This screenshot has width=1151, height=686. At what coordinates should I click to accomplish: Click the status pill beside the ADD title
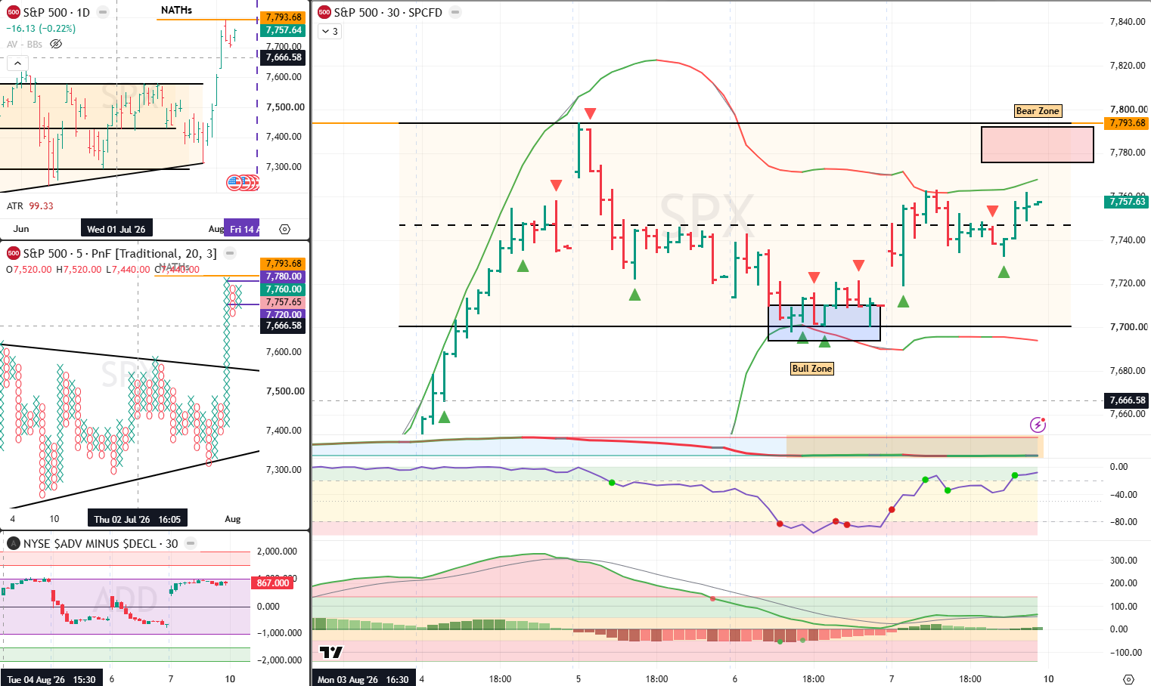click(x=191, y=543)
